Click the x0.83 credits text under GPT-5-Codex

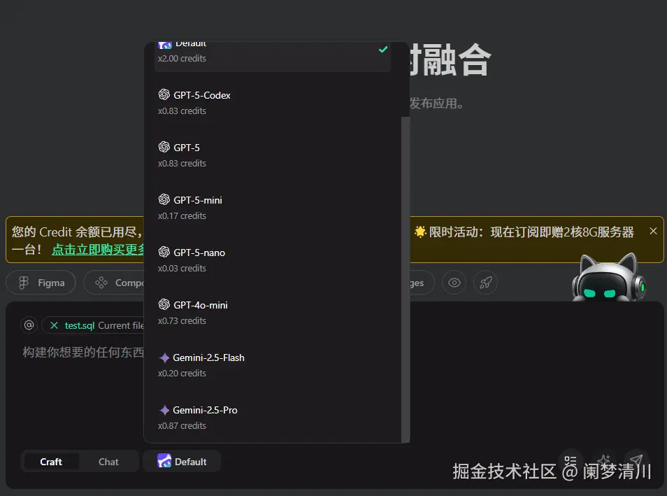[x=182, y=111]
